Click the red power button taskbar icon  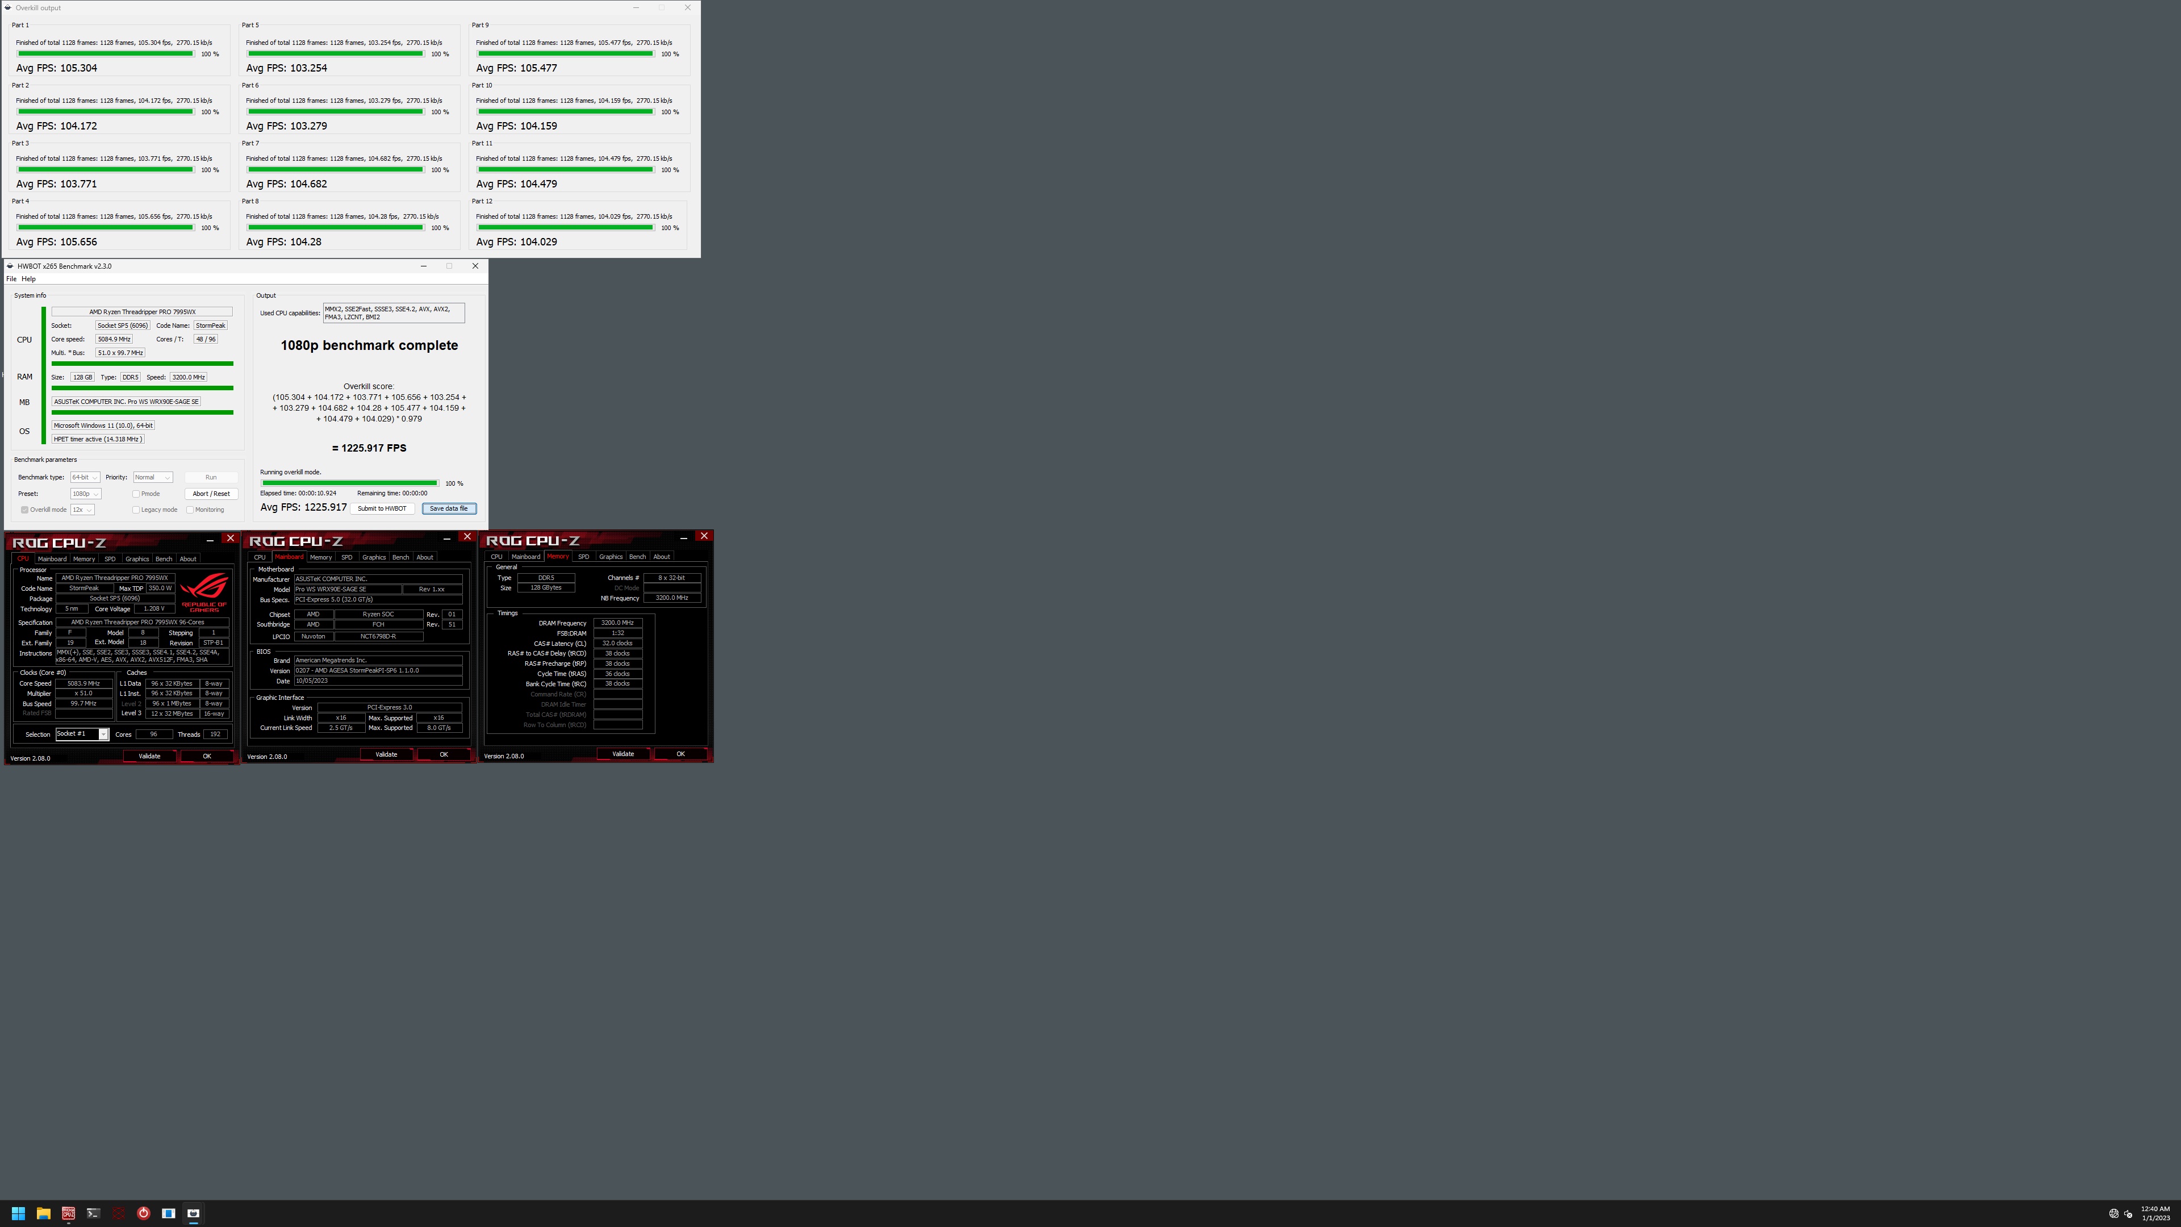(x=144, y=1213)
